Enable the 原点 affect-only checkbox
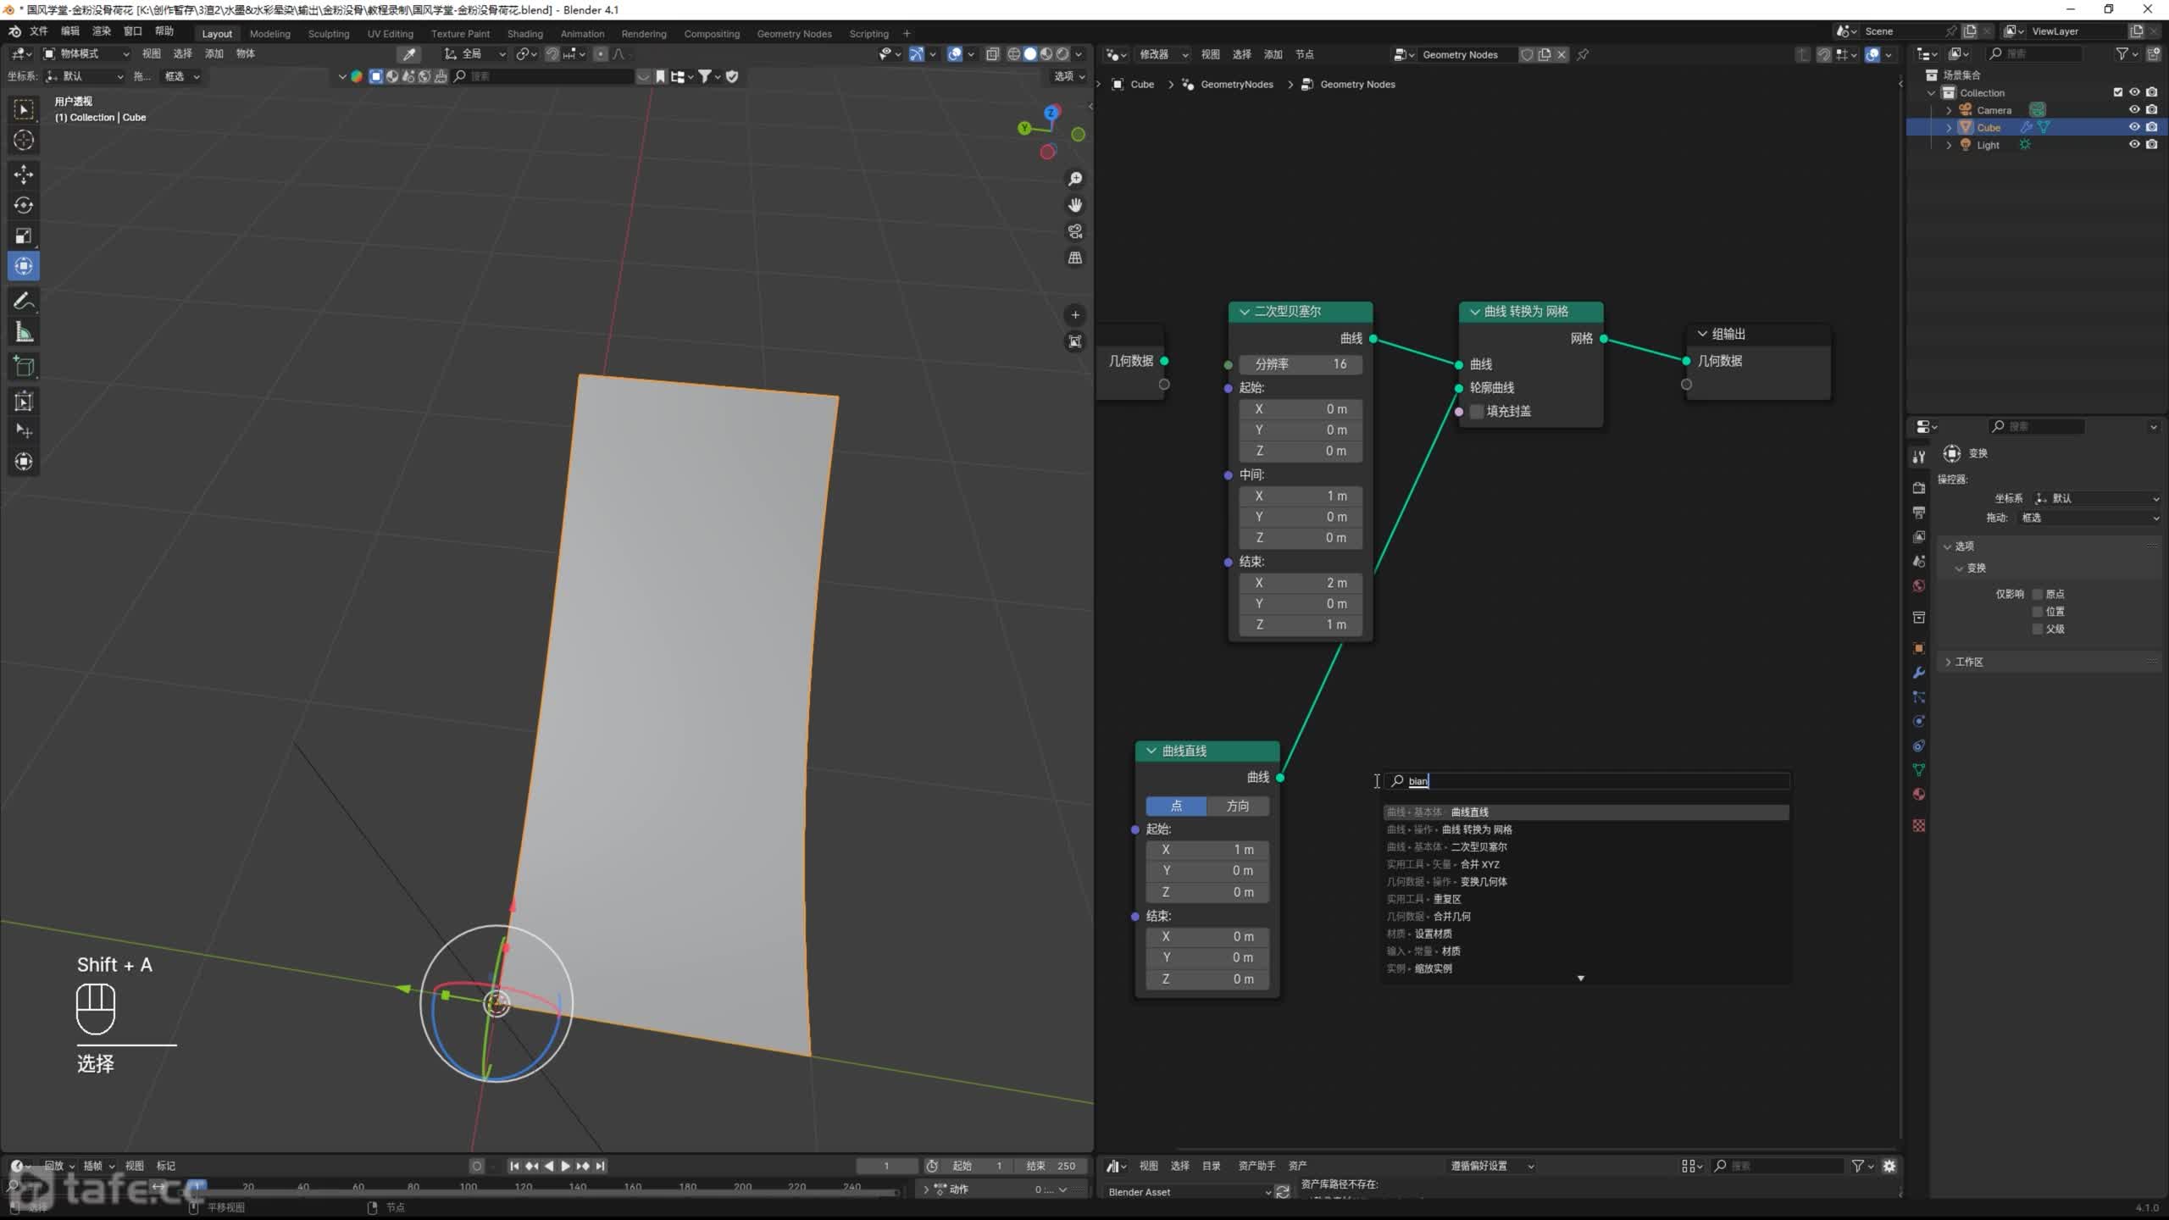Screen dimensions: 2169x1220 [2038, 594]
